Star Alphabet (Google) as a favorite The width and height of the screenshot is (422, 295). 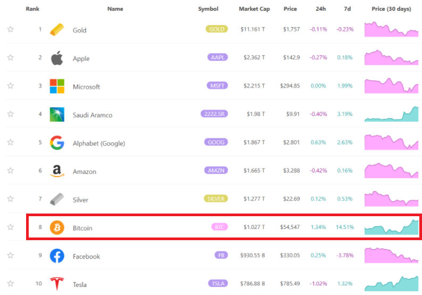click(x=11, y=142)
